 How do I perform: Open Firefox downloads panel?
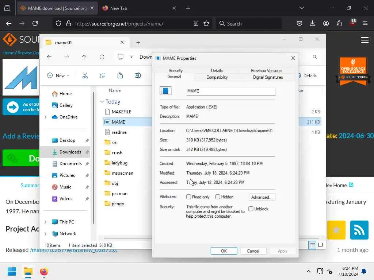[x=313, y=23]
